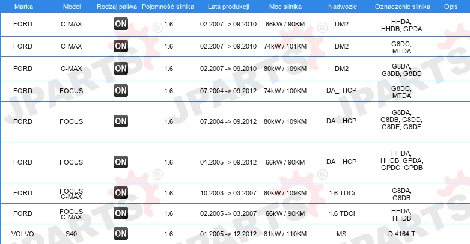Click engine codes G8DA, G8DB, G8DD, G8DE, G8DF
Image resolution: width=470 pixels, height=244 pixels.
click(401, 120)
